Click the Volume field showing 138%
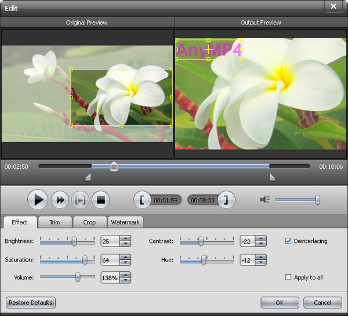The width and height of the screenshot is (348, 316). pos(110,278)
